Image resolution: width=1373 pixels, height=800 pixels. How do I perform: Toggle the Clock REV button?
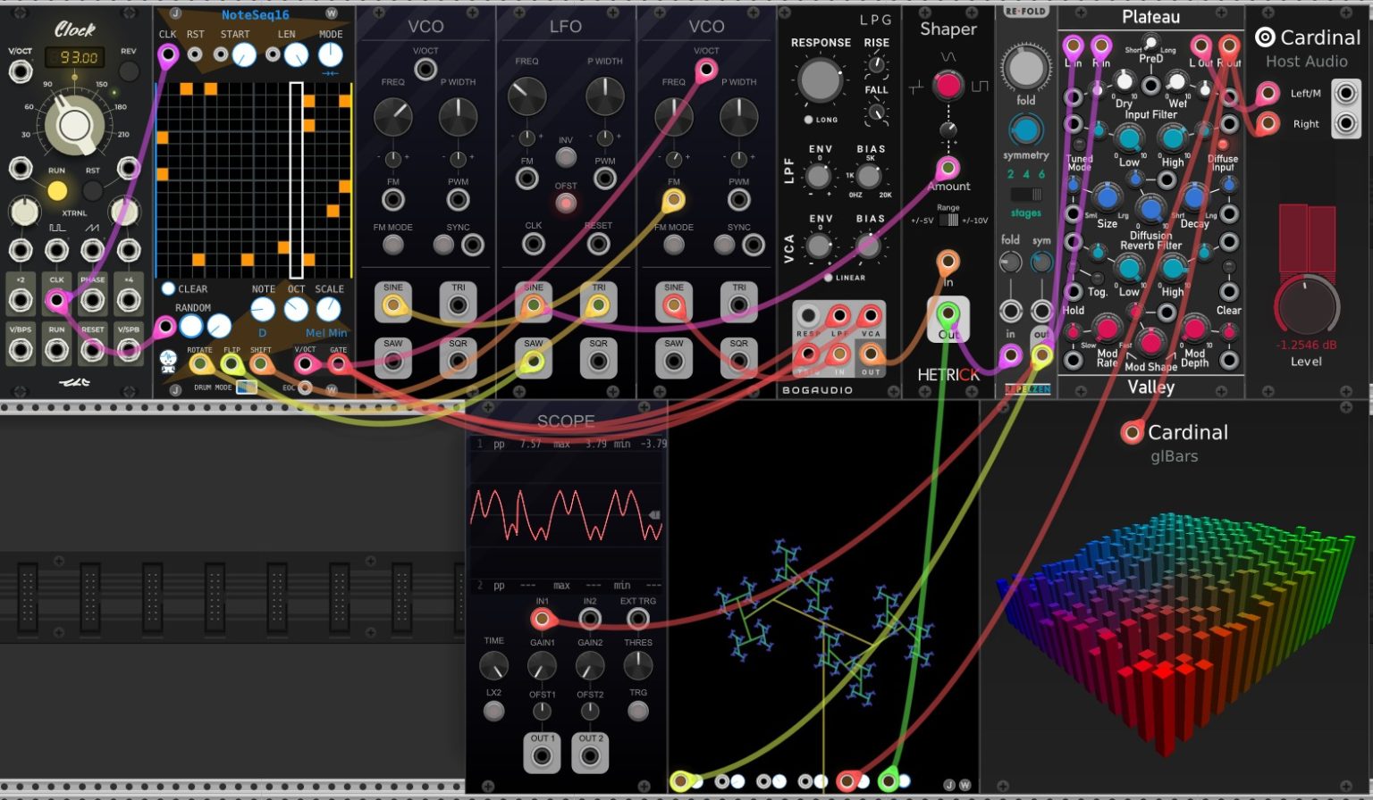tap(129, 71)
